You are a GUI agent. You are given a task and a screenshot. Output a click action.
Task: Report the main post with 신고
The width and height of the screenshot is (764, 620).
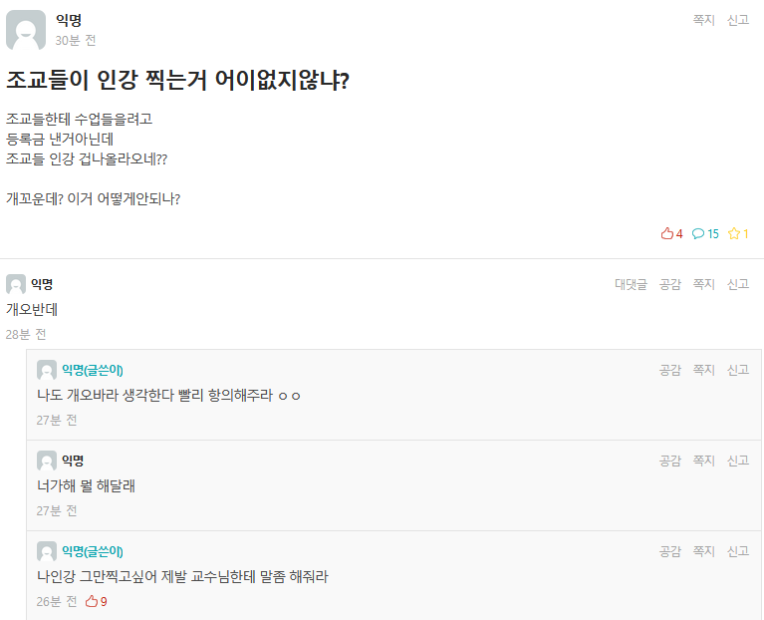pos(737,20)
